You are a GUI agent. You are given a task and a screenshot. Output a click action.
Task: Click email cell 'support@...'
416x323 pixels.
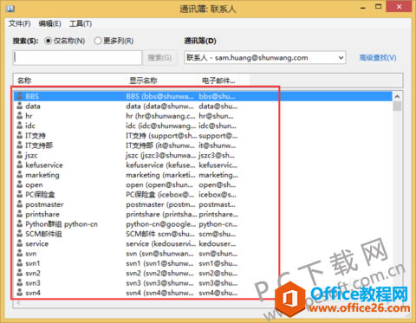(218, 135)
